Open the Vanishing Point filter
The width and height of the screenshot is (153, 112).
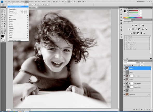[18, 13]
